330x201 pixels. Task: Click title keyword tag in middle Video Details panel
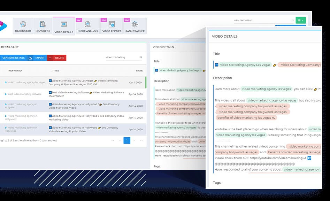(180, 70)
